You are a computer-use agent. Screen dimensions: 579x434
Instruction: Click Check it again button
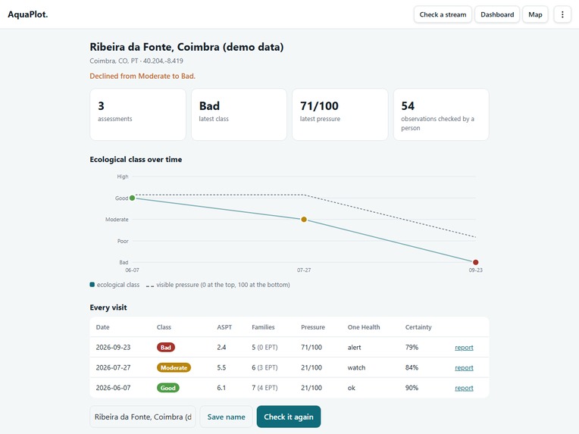289,417
